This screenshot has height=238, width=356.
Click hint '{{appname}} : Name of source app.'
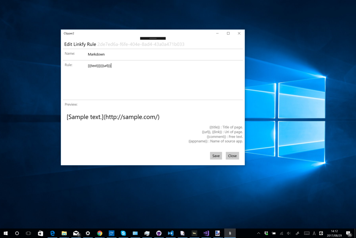pyautogui.click(x=216, y=141)
